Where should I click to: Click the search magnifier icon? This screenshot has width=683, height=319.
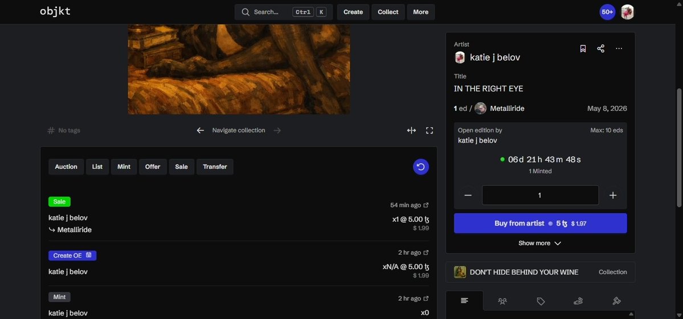246,12
